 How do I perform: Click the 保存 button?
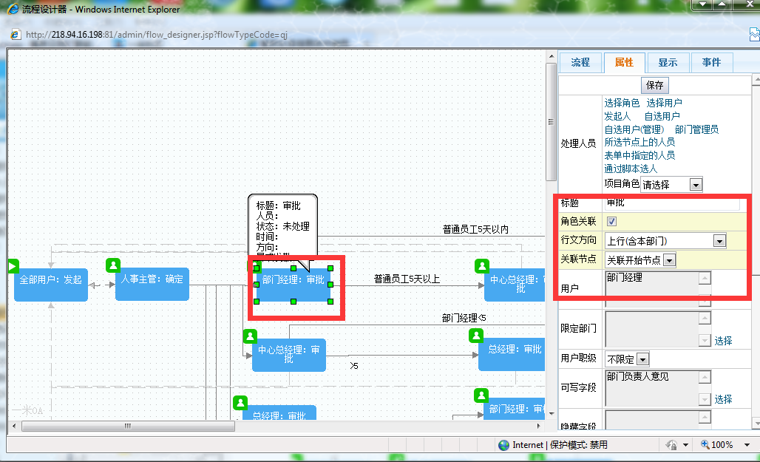(655, 85)
